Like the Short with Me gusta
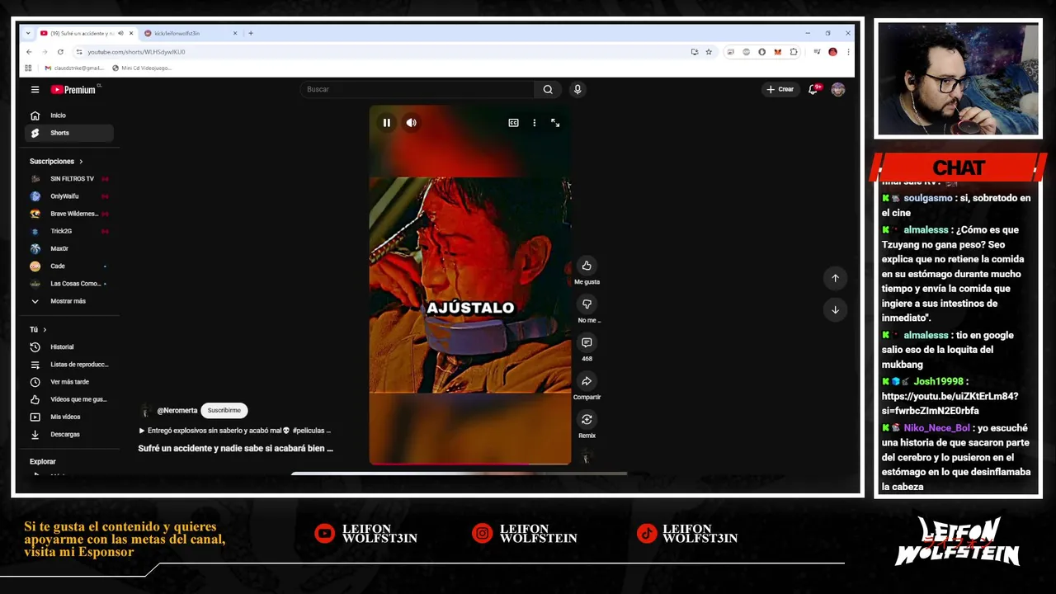Viewport: 1056px width, 594px height. point(587,266)
